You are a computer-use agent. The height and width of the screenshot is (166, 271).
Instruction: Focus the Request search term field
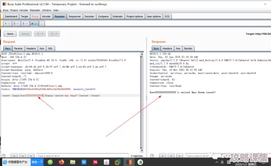tap(83, 156)
